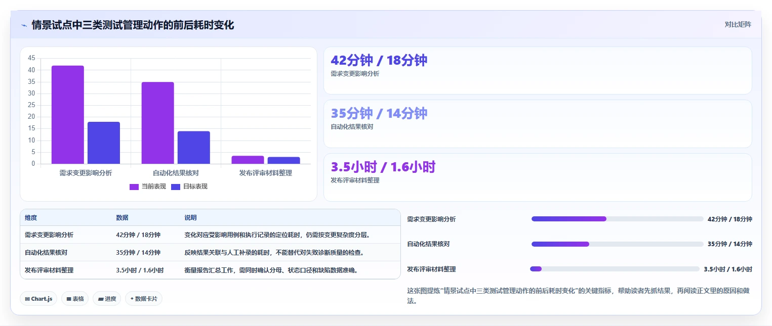Click the description starting 变化对应受影响用例
The image size is (772, 326).
point(277,235)
